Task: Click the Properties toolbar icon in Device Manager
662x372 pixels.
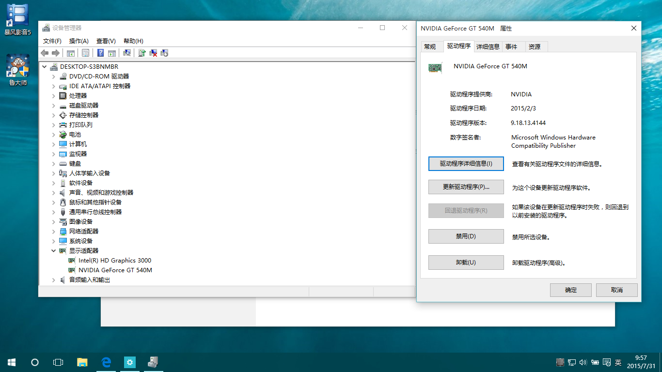Action: click(86, 53)
